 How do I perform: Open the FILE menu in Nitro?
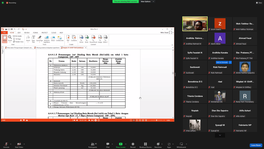4,33
